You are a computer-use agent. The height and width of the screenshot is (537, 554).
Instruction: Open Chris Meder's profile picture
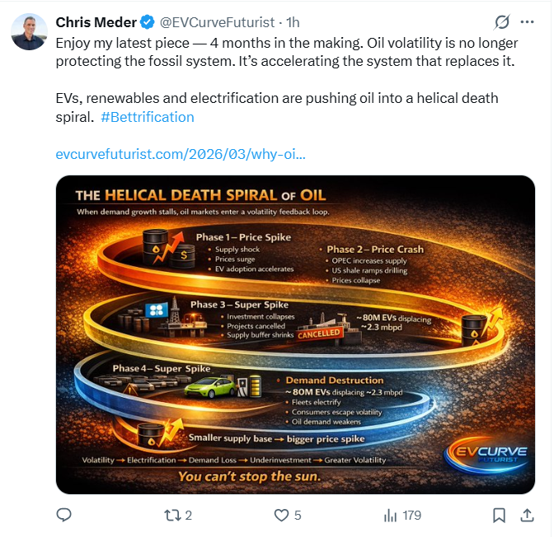pos(29,31)
